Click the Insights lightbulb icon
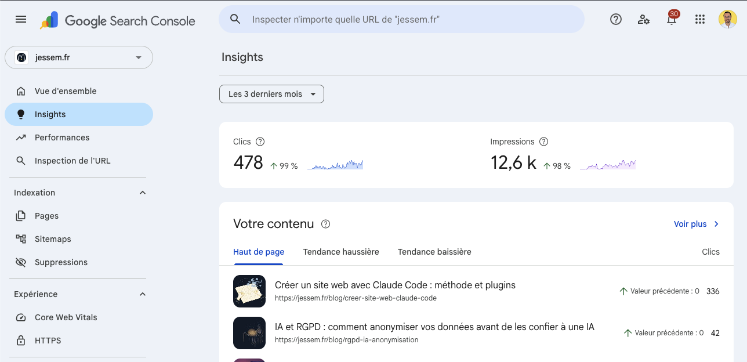This screenshot has height=362, width=747. pos(21,114)
